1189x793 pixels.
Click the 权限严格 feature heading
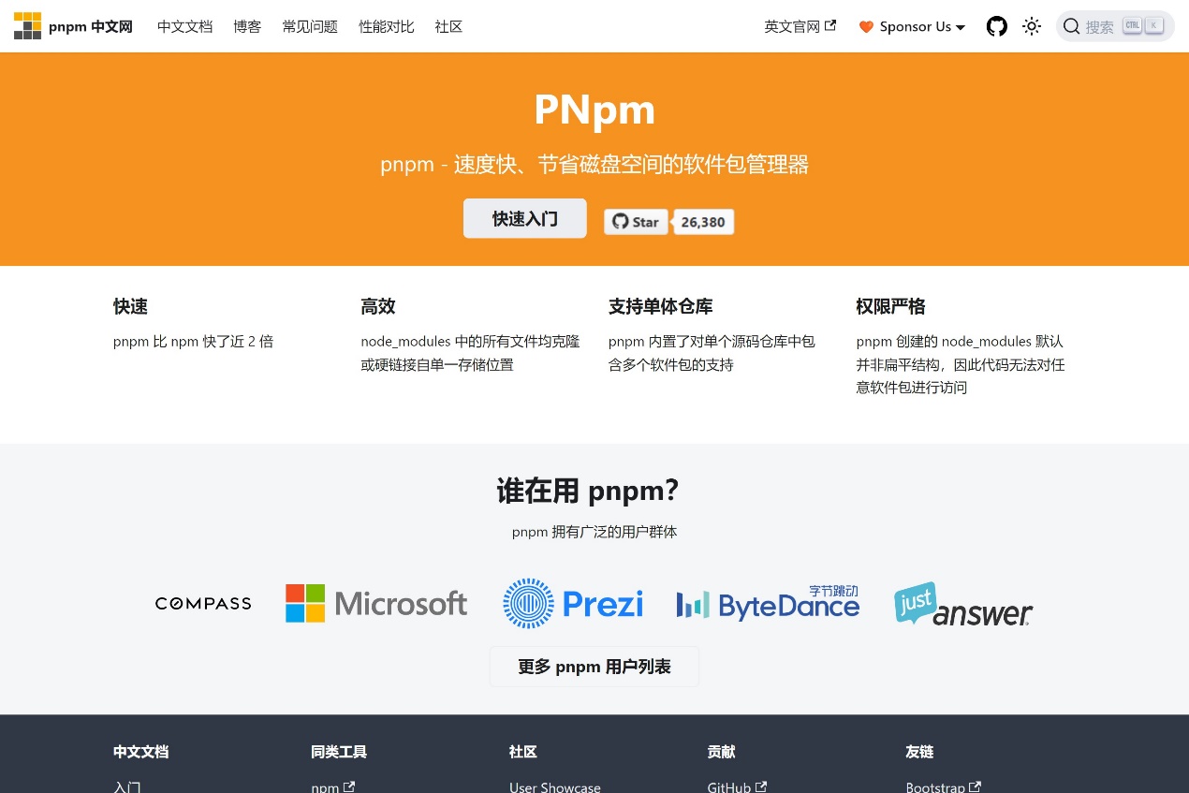coord(890,306)
